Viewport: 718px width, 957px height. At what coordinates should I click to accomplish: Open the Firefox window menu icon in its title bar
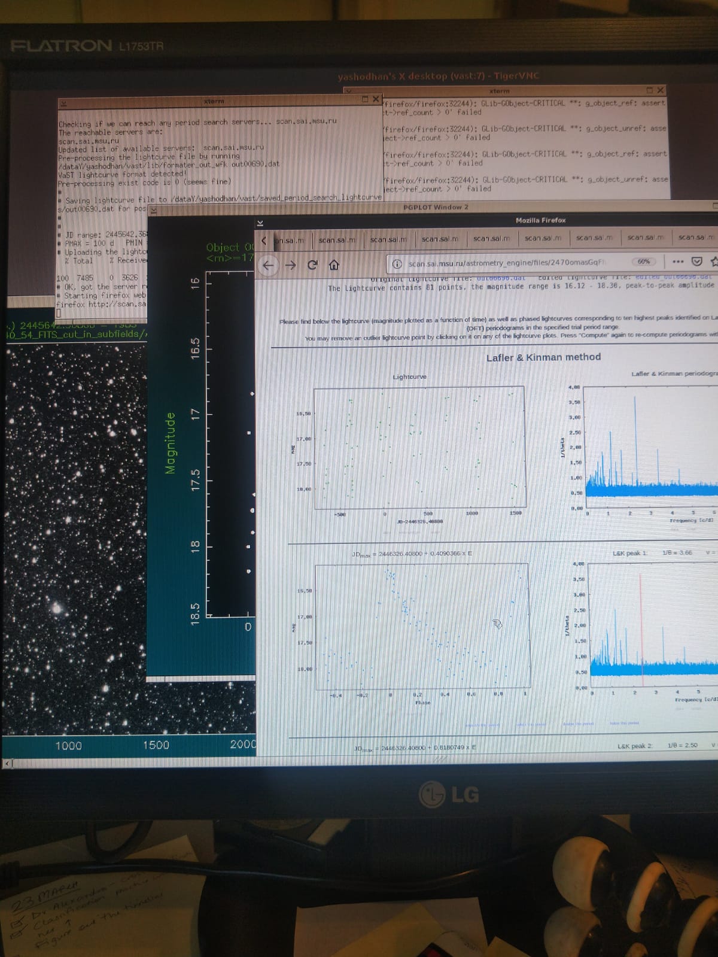260,223
